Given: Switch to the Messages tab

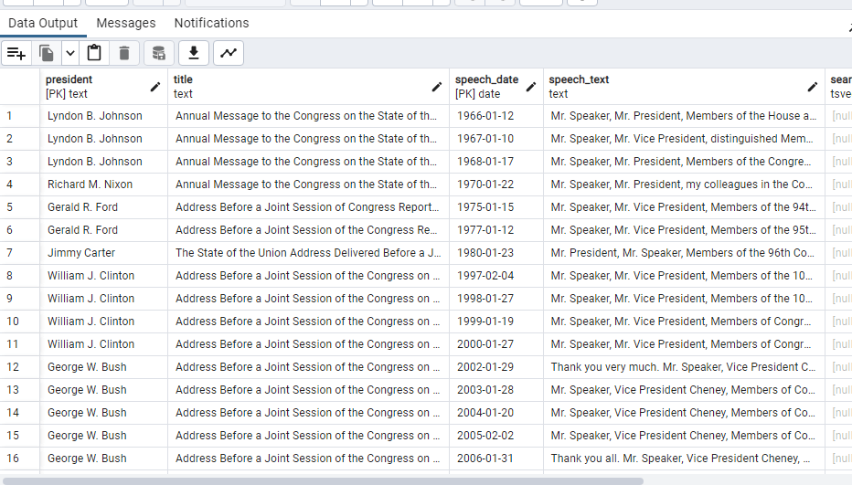Looking at the screenshot, I should pos(126,23).
